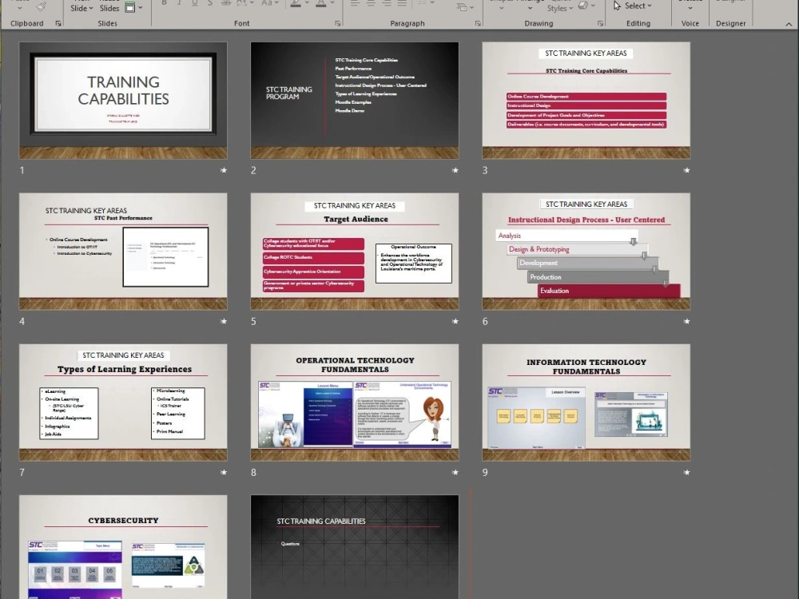Click the transition star under slide 1
799x599 pixels.
[223, 170]
